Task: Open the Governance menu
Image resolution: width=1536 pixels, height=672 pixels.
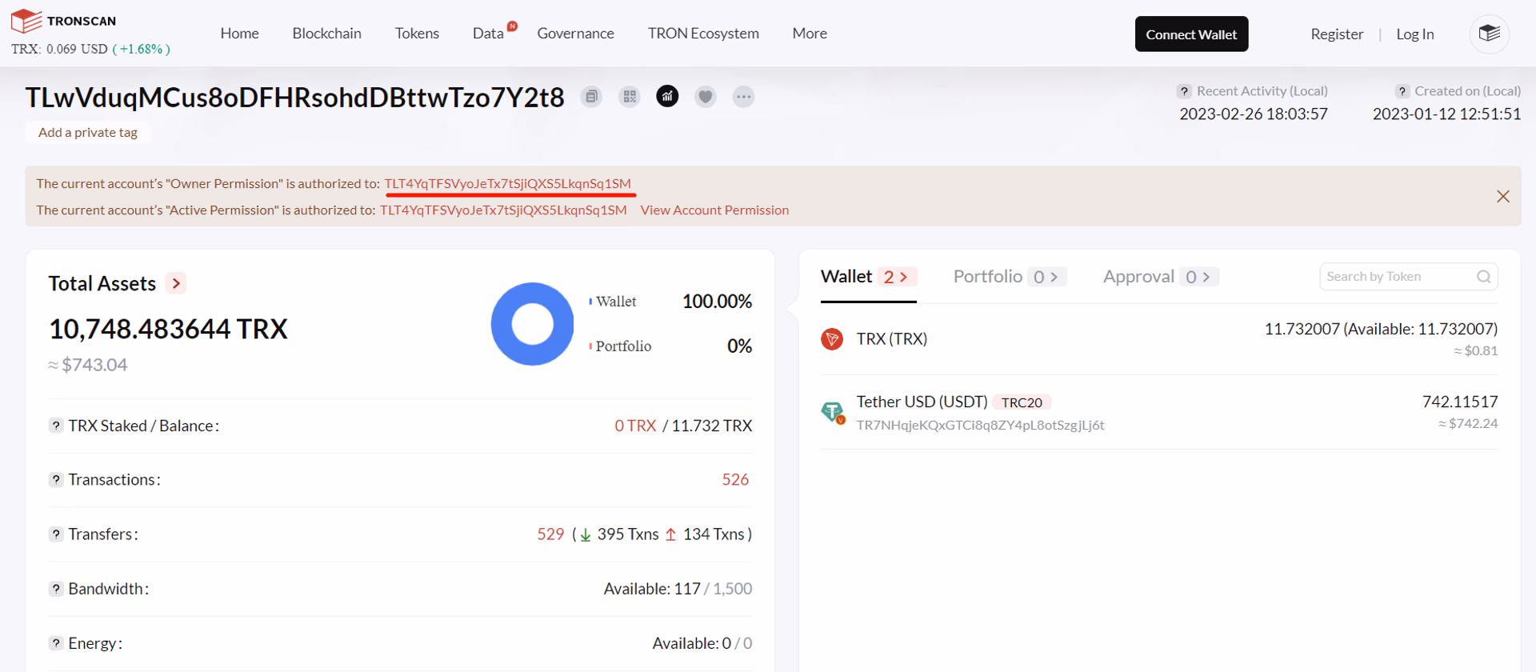Action: (576, 34)
